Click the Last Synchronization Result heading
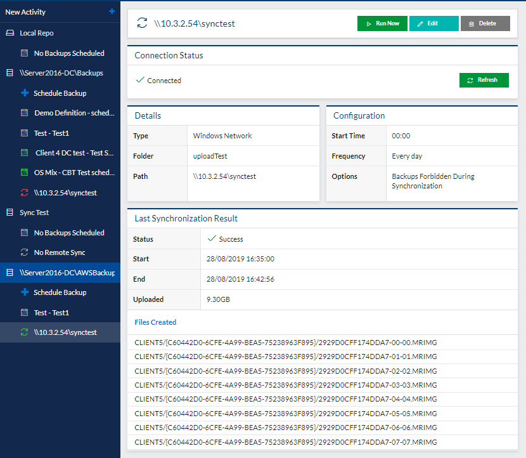526x458 pixels. [x=186, y=219]
